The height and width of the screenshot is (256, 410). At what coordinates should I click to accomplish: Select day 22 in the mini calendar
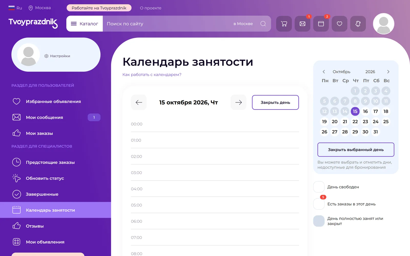[355, 122]
